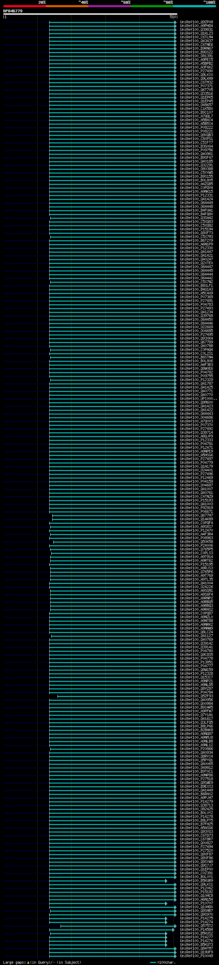Select the UniRef100_P06671 label
The height and width of the screenshot is (965, 219).
(196, 511)
